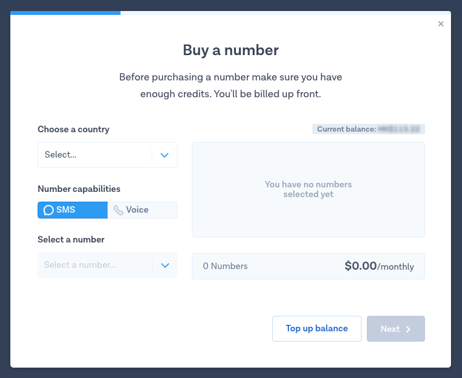Click the blue progress bar at top
The image size is (462, 378).
(x=65, y=12)
